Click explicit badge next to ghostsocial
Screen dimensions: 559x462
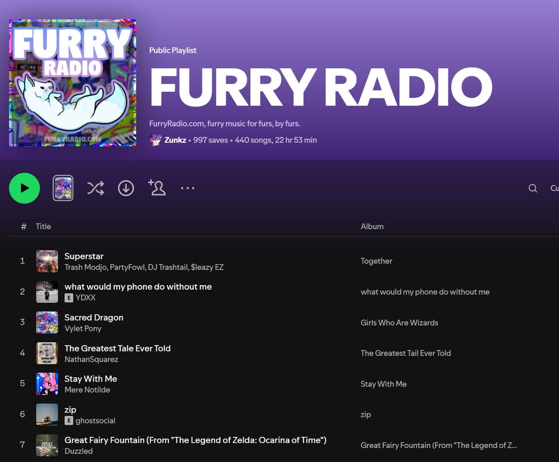(x=68, y=421)
